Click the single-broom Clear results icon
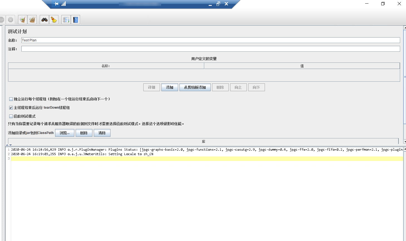The image size is (406, 241). [22, 19]
